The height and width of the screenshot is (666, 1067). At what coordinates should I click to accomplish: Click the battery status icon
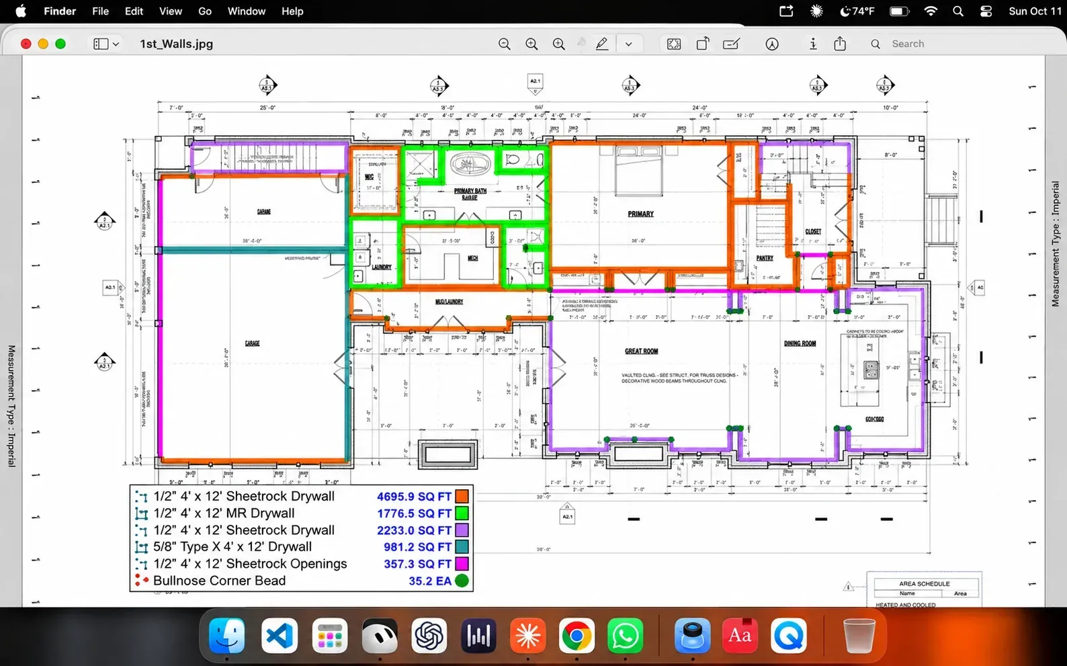click(899, 11)
